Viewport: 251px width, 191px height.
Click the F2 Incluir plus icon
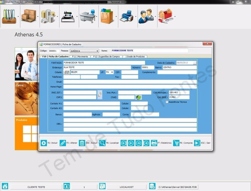[x=44, y=143]
